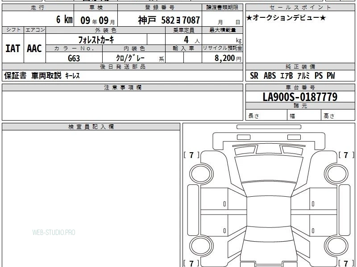Select the PW equipment code
This screenshot has width=357, height=267.
(x=331, y=76)
